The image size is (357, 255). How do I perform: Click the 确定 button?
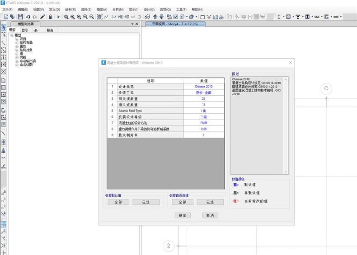(183, 215)
